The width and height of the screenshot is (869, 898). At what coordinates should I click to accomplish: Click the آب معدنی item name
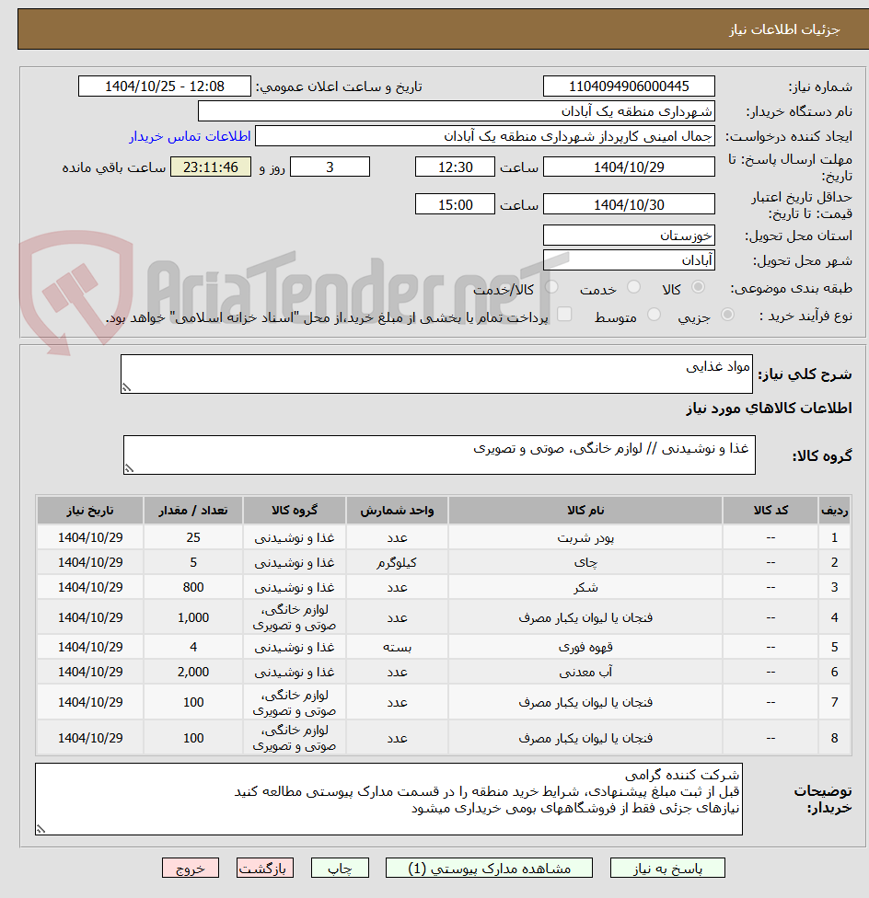(x=585, y=672)
